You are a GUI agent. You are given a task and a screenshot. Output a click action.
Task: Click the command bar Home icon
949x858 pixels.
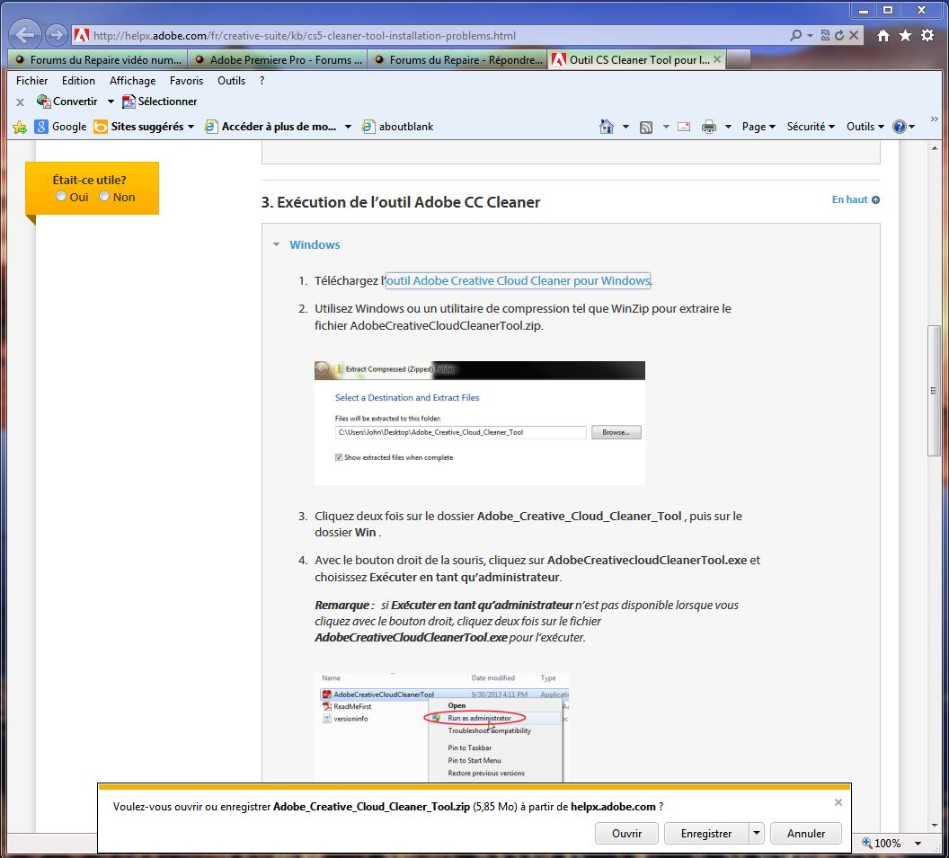pos(606,127)
